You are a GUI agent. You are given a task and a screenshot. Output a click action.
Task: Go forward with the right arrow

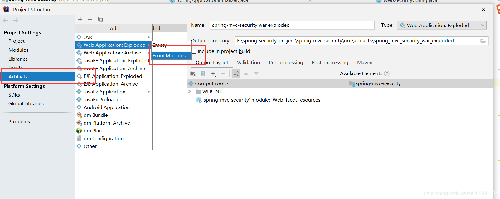[x=16, y=20]
